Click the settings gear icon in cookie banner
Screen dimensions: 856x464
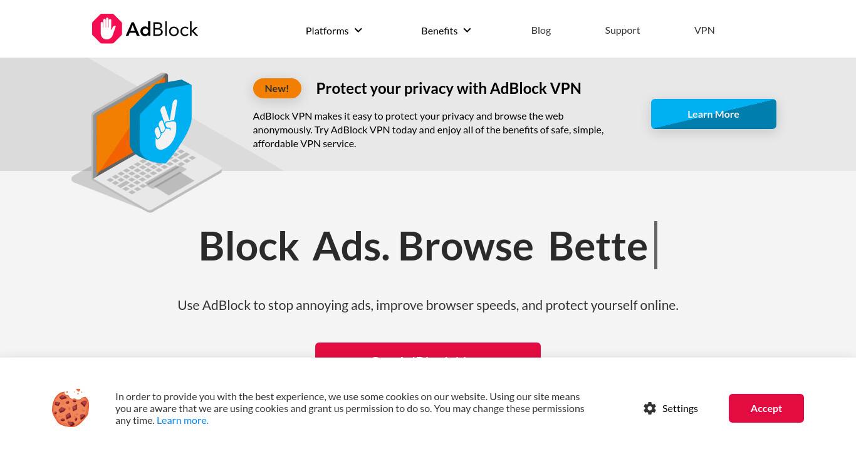coord(650,408)
